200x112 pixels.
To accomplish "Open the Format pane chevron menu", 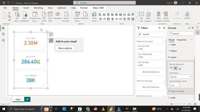I will [189, 28].
